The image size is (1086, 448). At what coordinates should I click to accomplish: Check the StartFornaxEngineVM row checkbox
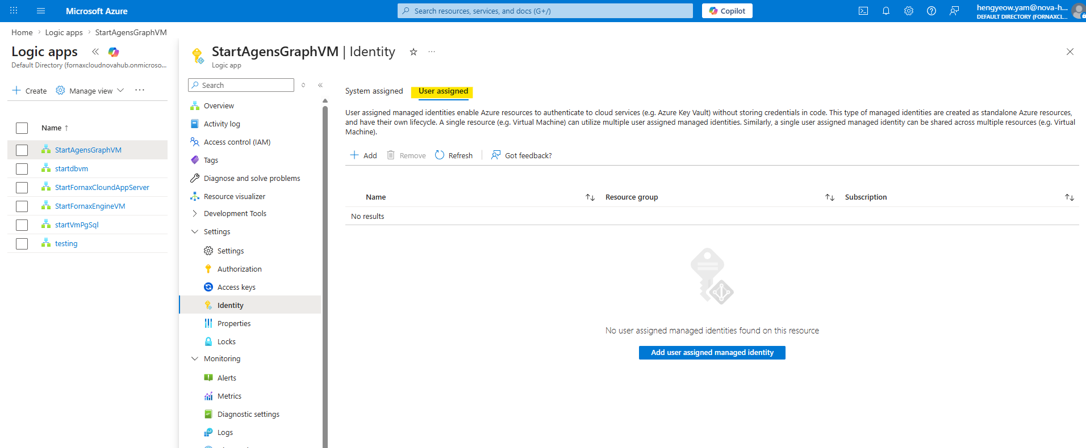point(22,206)
